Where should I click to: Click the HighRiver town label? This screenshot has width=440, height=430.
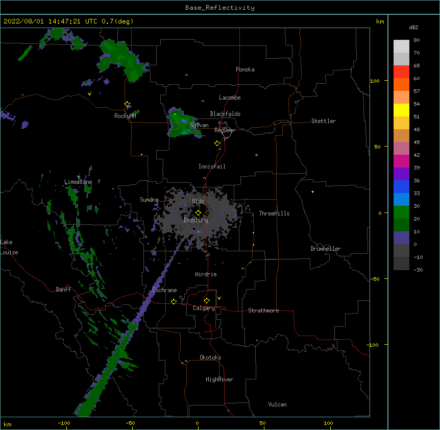pos(219,379)
